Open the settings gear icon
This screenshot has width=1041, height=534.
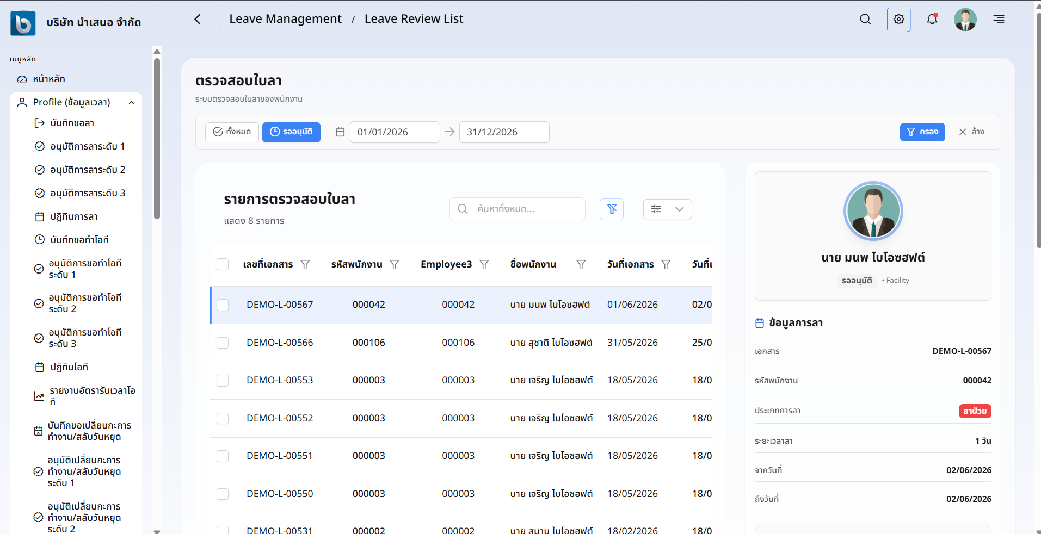tap(899, 19)
